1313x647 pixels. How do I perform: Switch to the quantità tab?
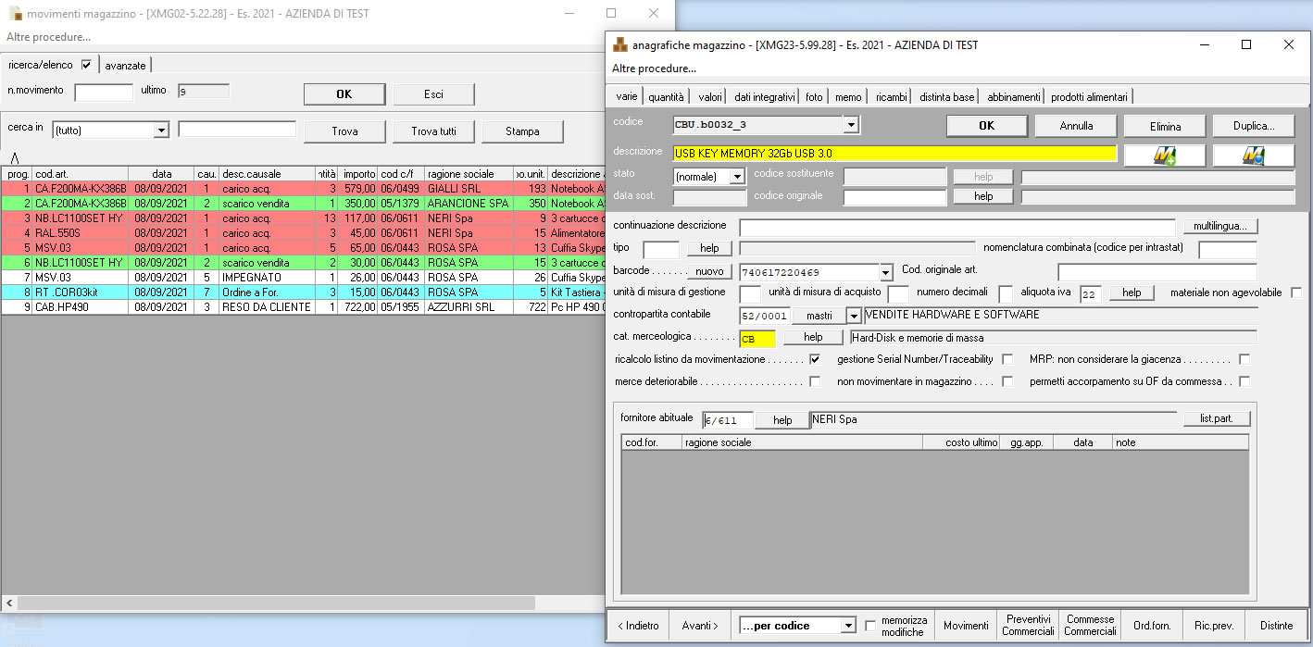click(667, 96)
